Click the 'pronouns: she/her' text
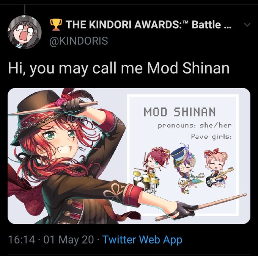 tap(195, 126)
